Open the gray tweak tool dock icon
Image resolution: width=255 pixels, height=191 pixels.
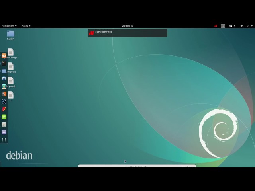click(4, 125)
